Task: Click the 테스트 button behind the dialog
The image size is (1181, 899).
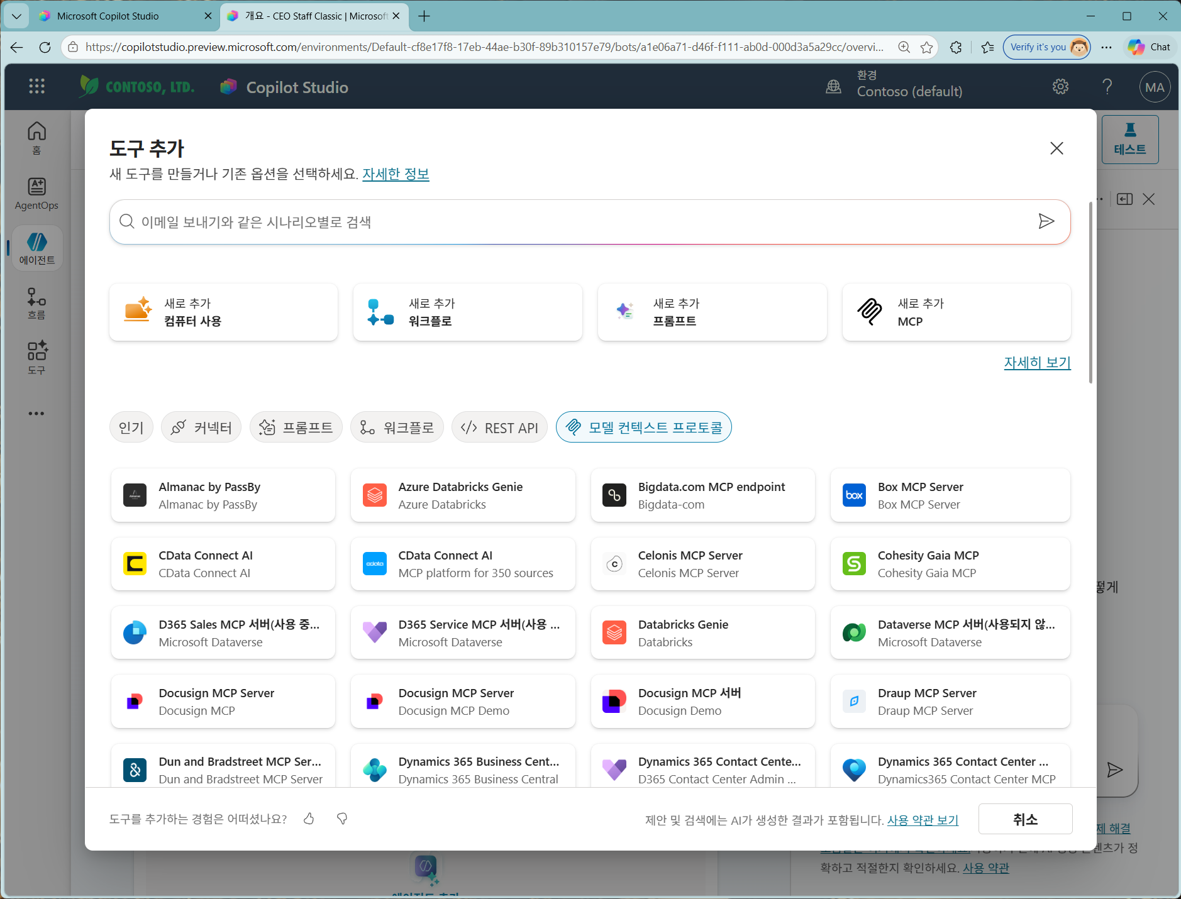Action: click(x=1130, y=140)
